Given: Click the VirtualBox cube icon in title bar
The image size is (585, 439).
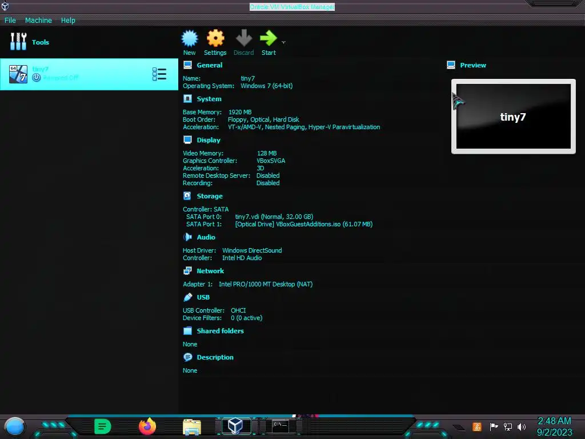Looking at the screenshot, I should tap(5, 6).
